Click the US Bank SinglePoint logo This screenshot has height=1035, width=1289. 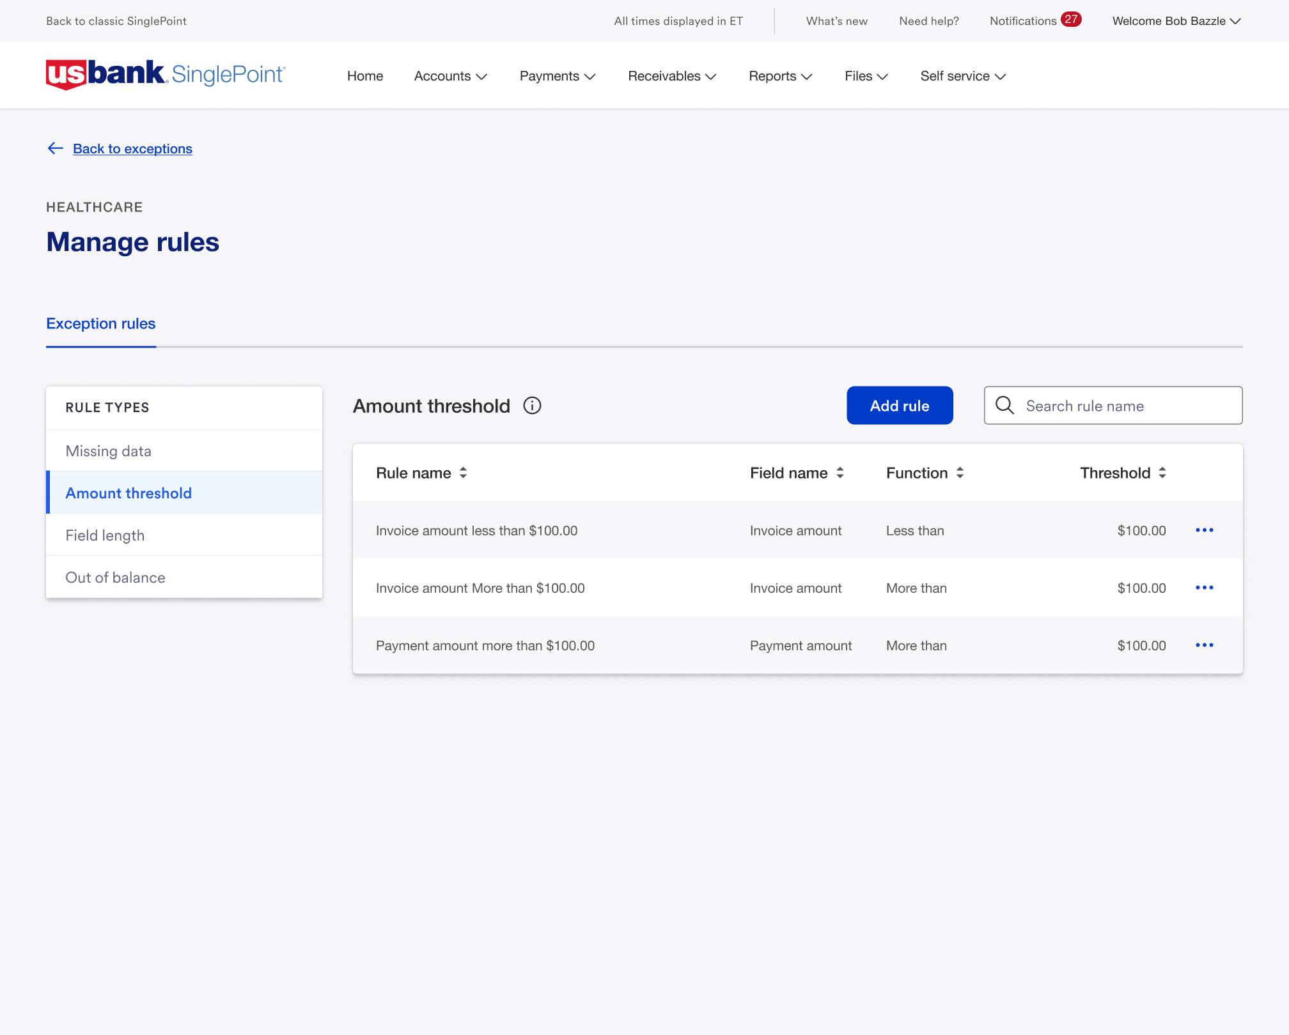point(165,75)
